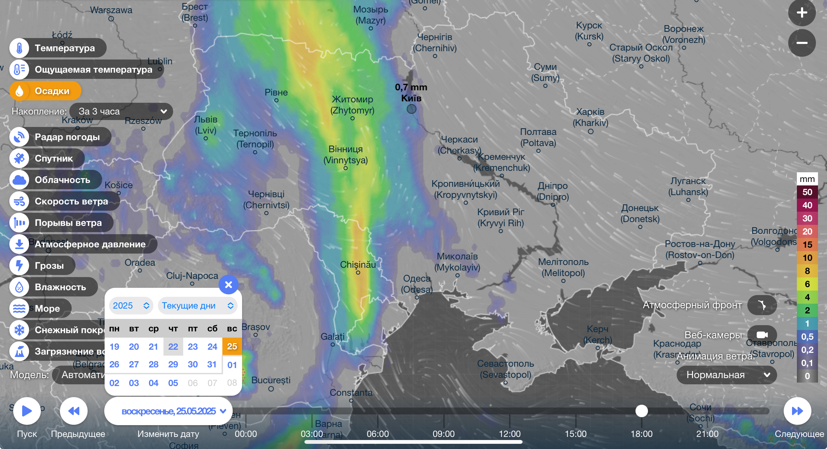Viewport: 827px width, 449px height.
Task: Toggle the webcams overlay button
Action: coord(762,335)
